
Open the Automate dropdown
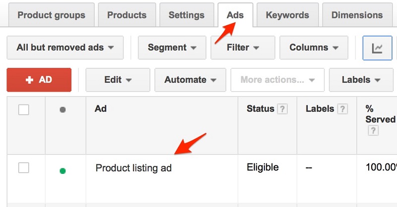(x=190, y=80)
